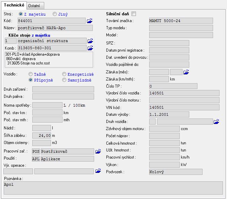227x199 pixels.
Task: Click the POS code box
Action: click(x=36, y=151)
